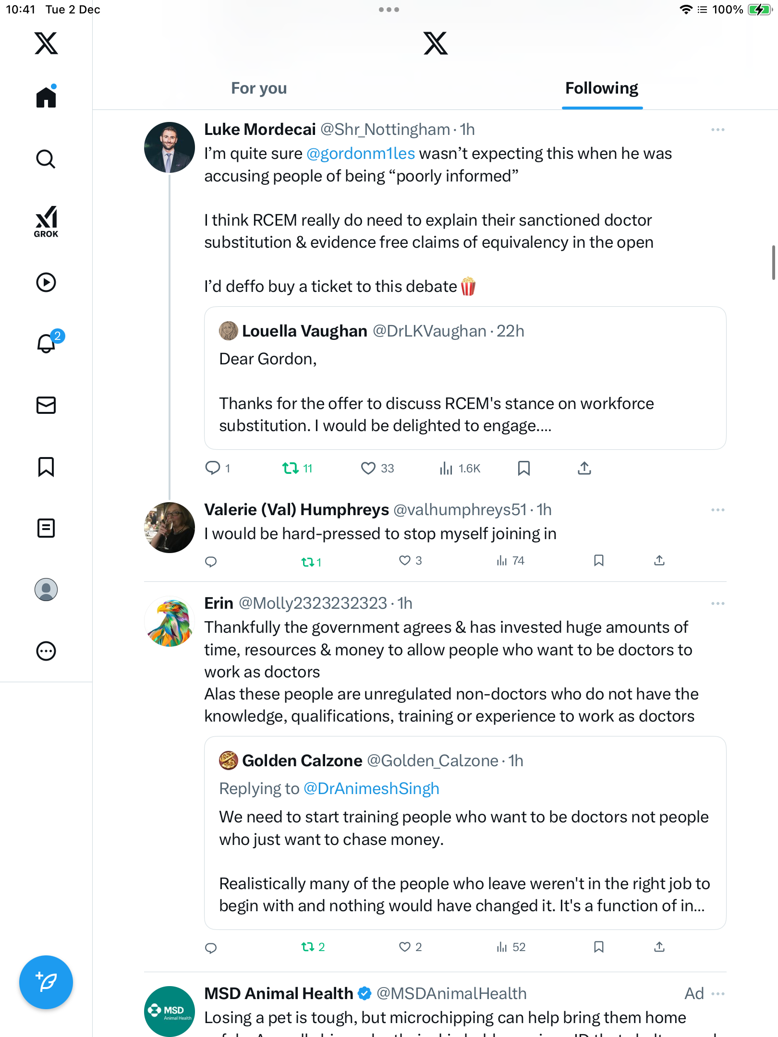Viewport: 778px width, 1037px height.
Task: Bookmark Valerie Humphreys' reply
Action: click(x=599, y=560)
